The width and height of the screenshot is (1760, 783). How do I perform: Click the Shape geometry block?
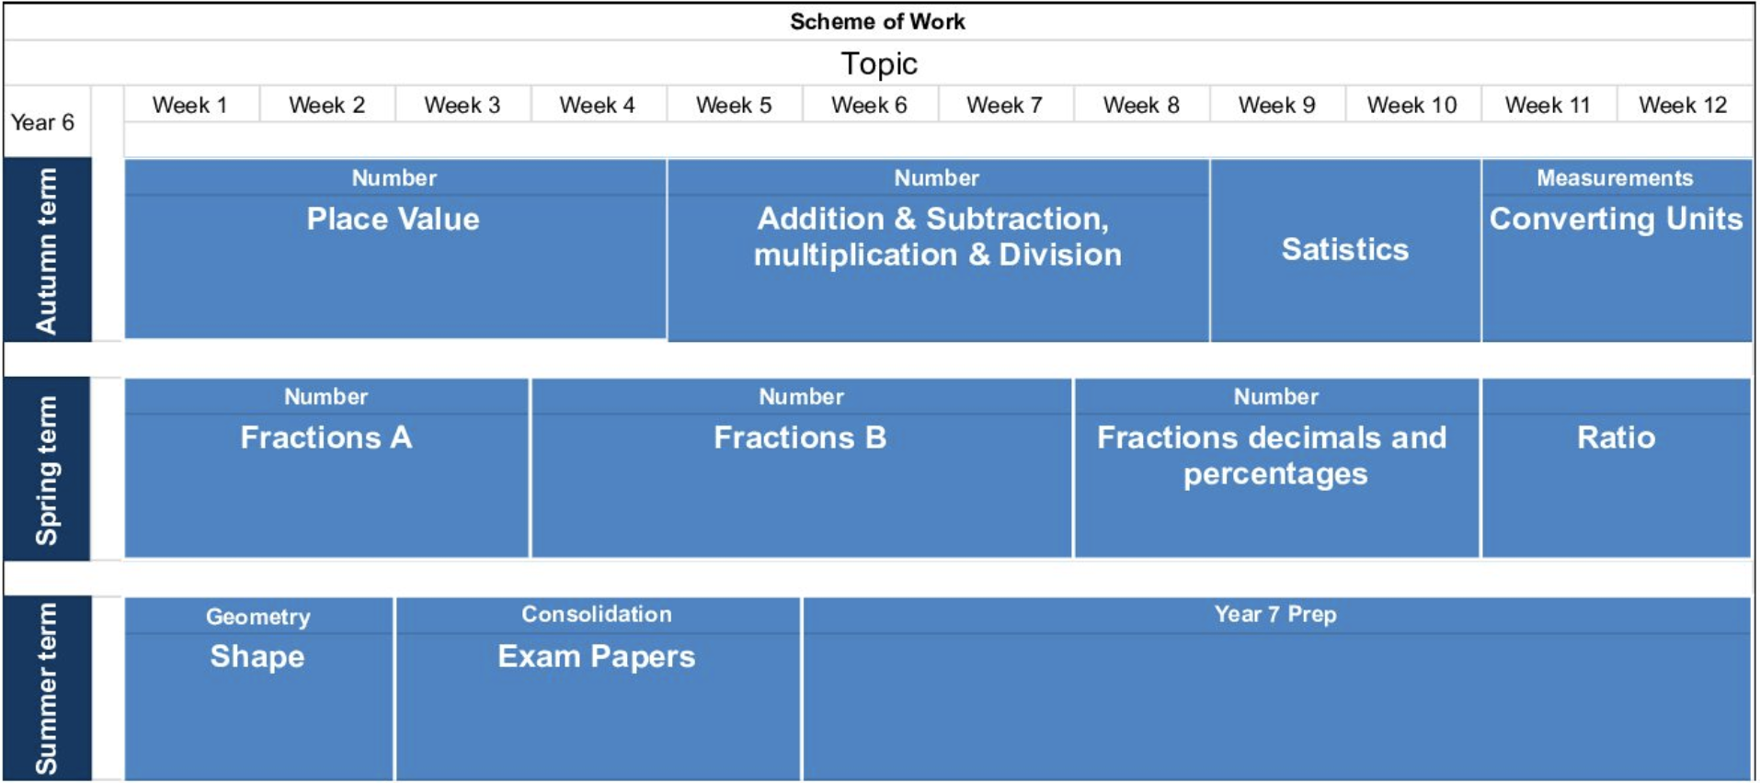(x=257, y=656)
